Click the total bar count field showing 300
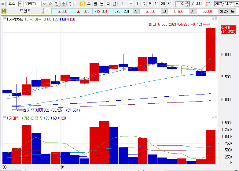The height and width of the screenshot is (171, 239). pos(200,4)
